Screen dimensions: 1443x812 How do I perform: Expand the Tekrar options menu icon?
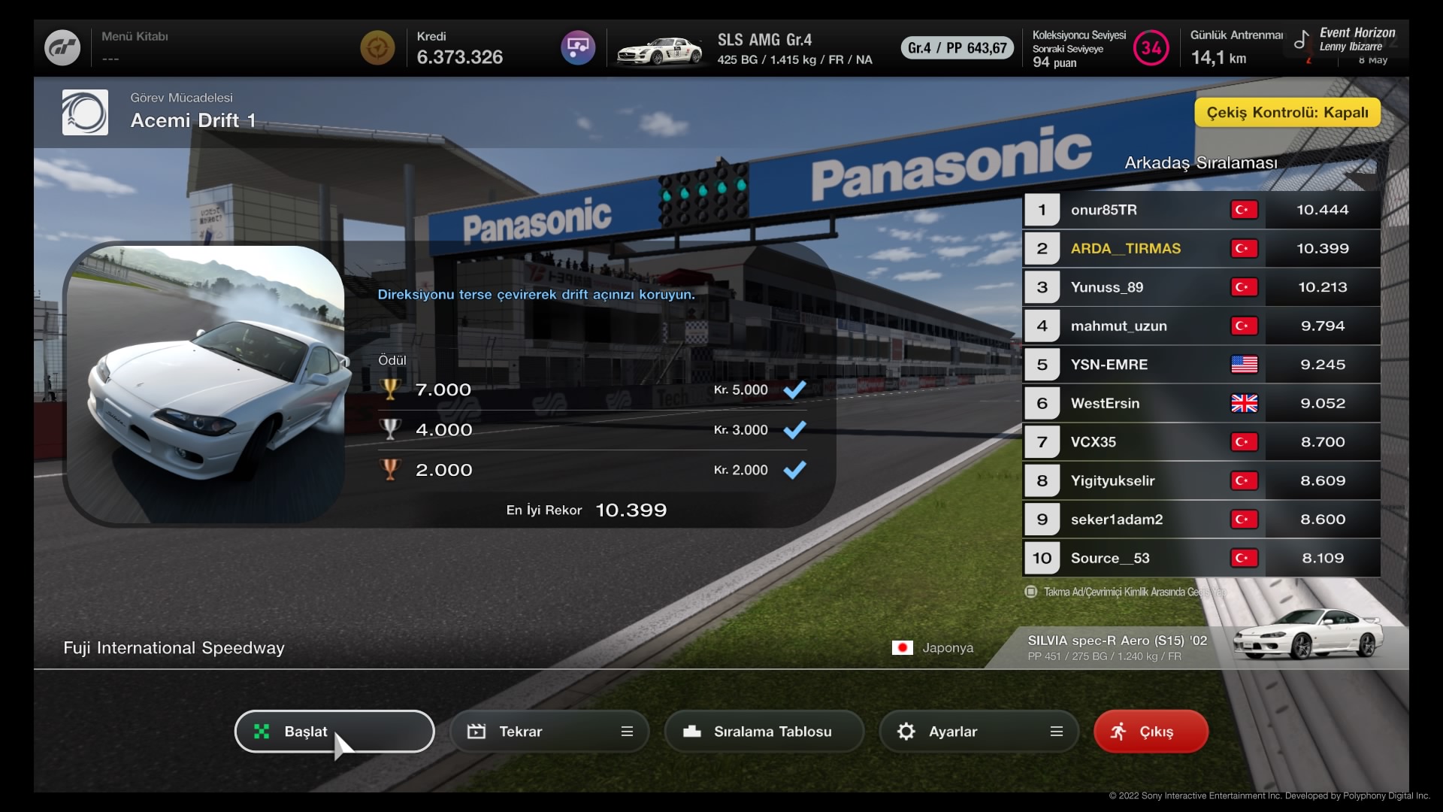[x=627, y=732]
